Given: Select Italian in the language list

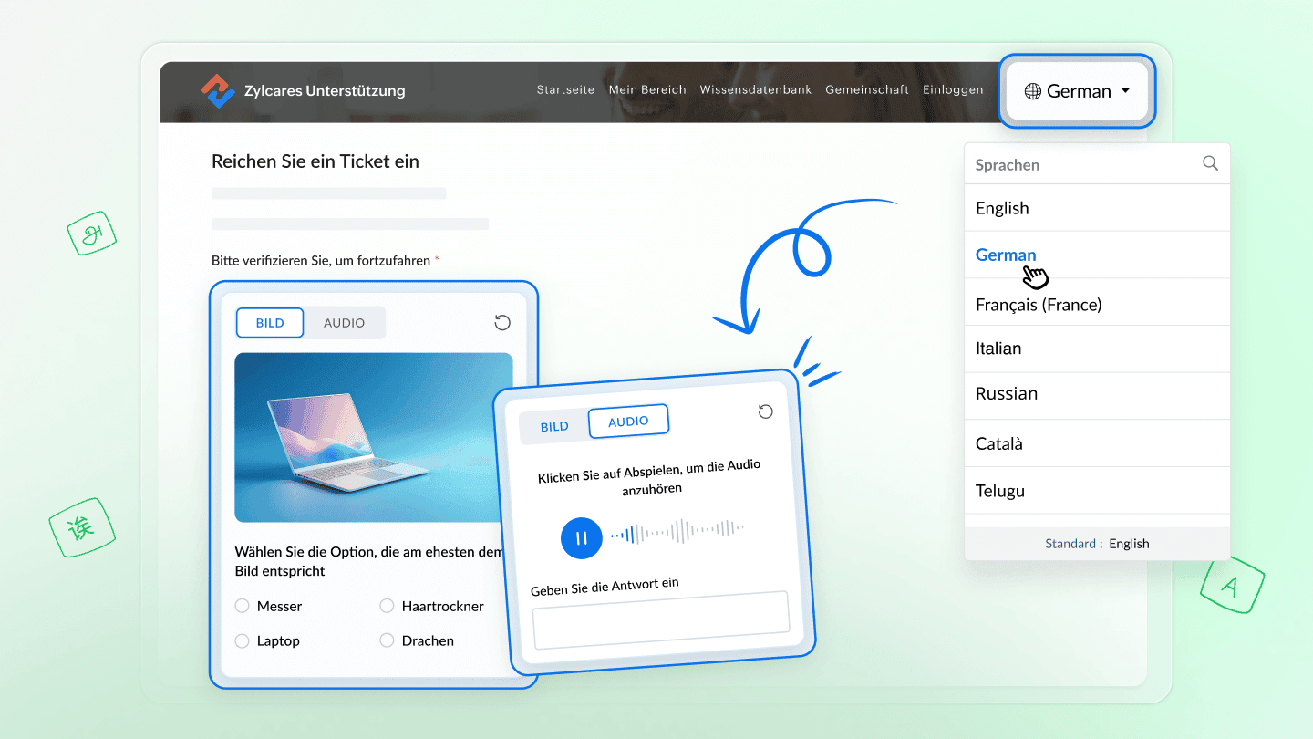Looking at the screenshot, I should (x=998, y=349).
